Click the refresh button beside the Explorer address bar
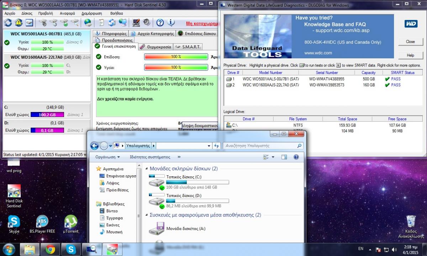Image resolution: width=427 pixels, height=256 pixels. (x=216, y=146)
